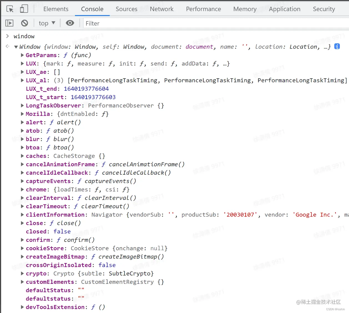Collapse the Window object root triangle
This screenshot has width=349, height=313.
click(16, 47)
